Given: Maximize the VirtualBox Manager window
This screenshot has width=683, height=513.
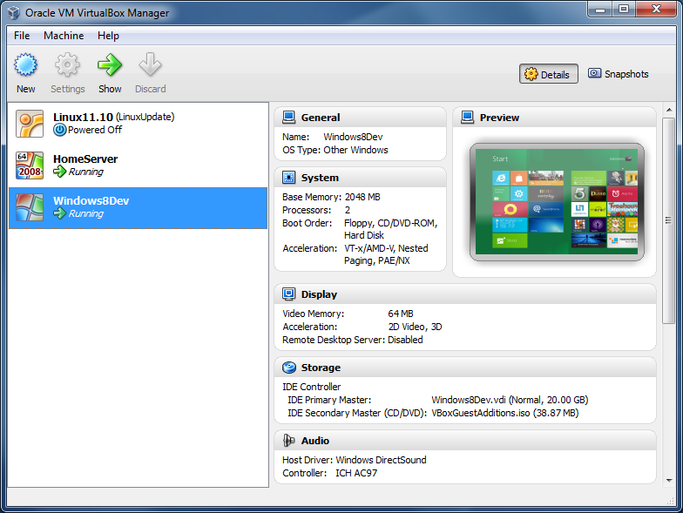Looking at the screenshot, I should pos(624,9).
